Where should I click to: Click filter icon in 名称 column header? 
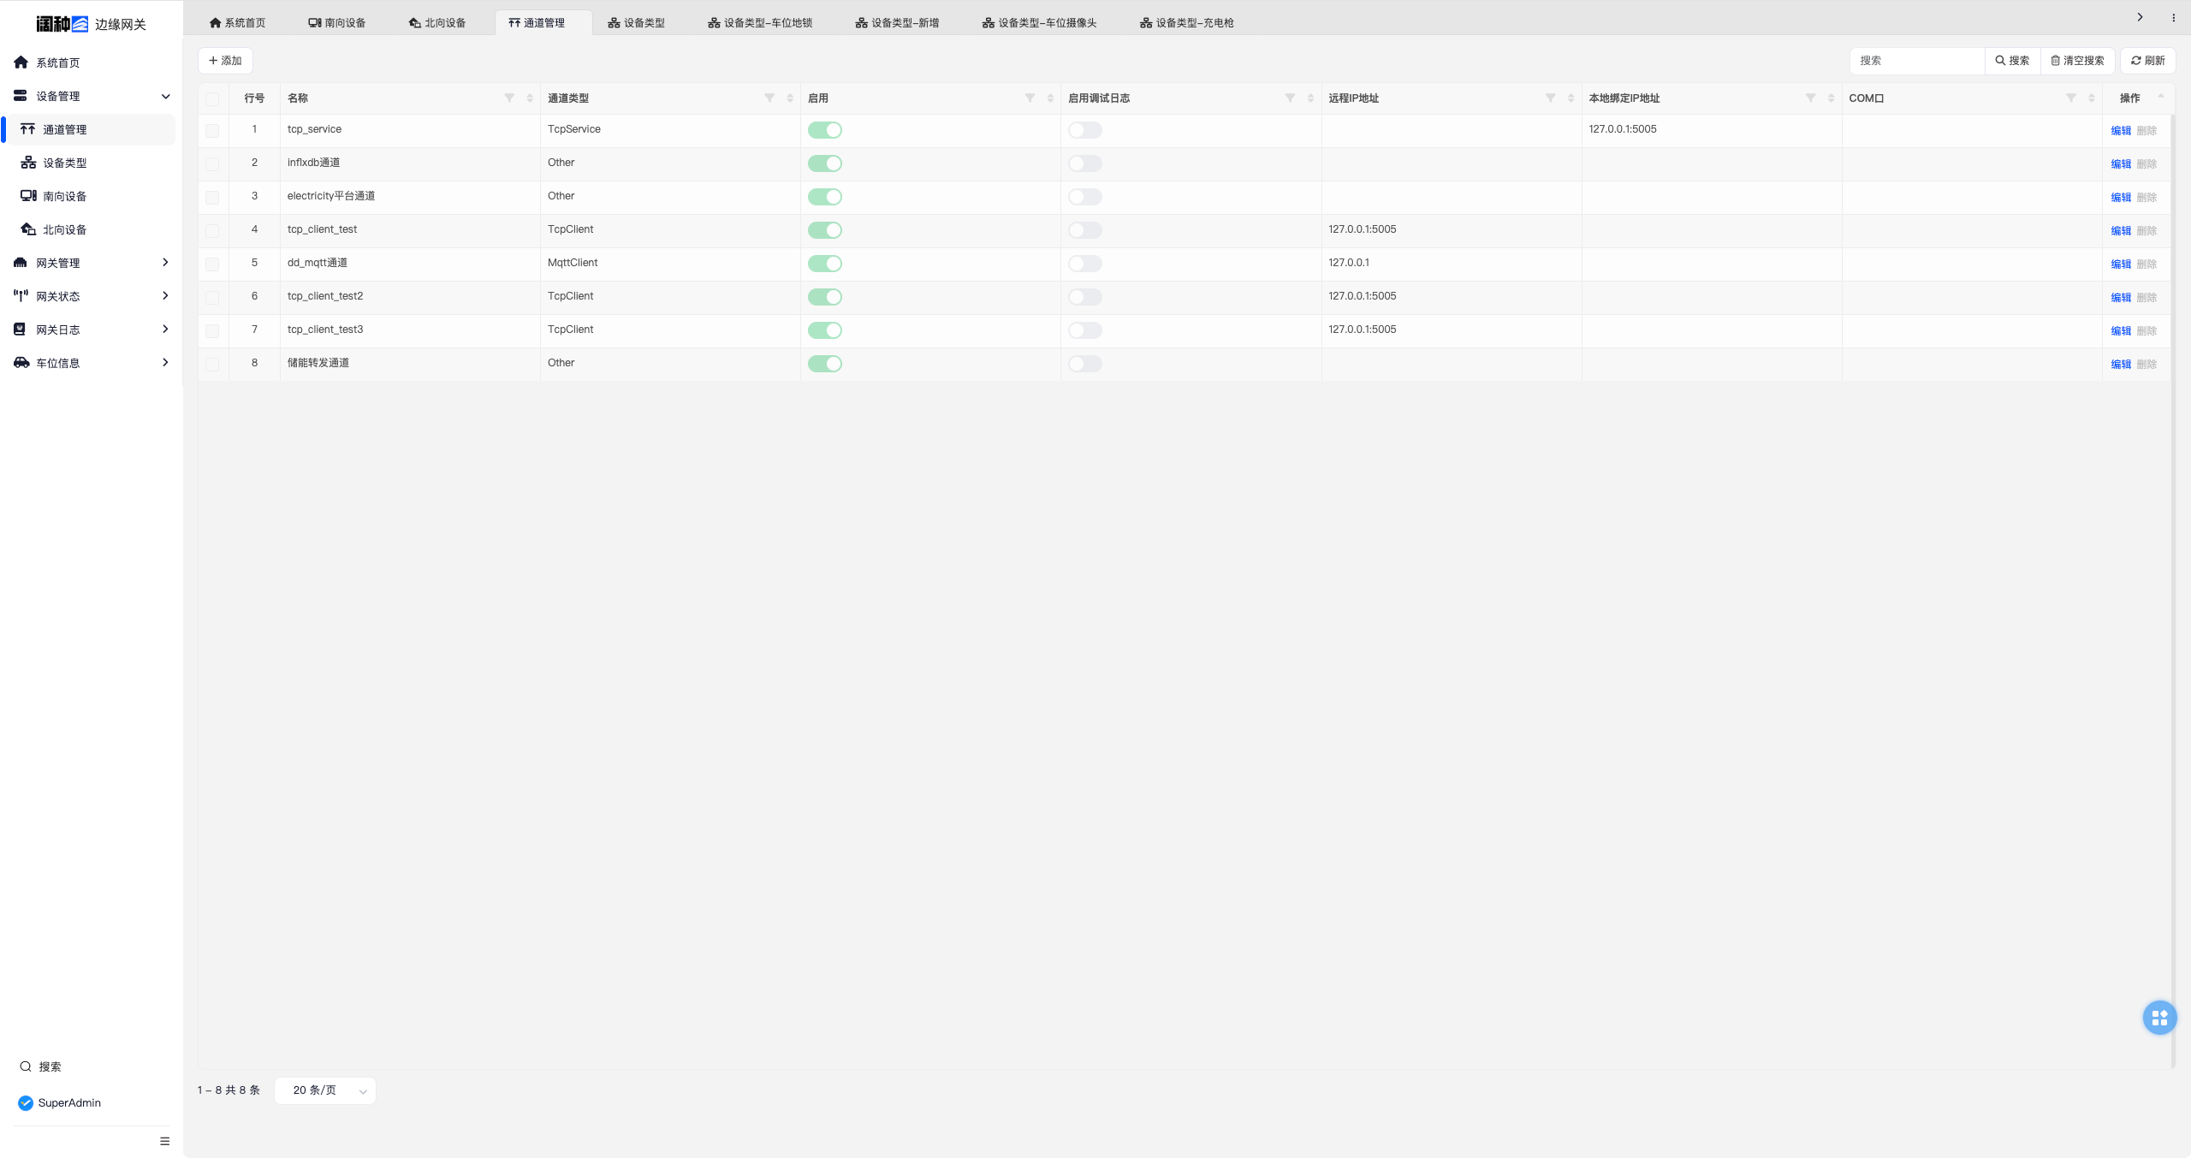coord(509,98)
